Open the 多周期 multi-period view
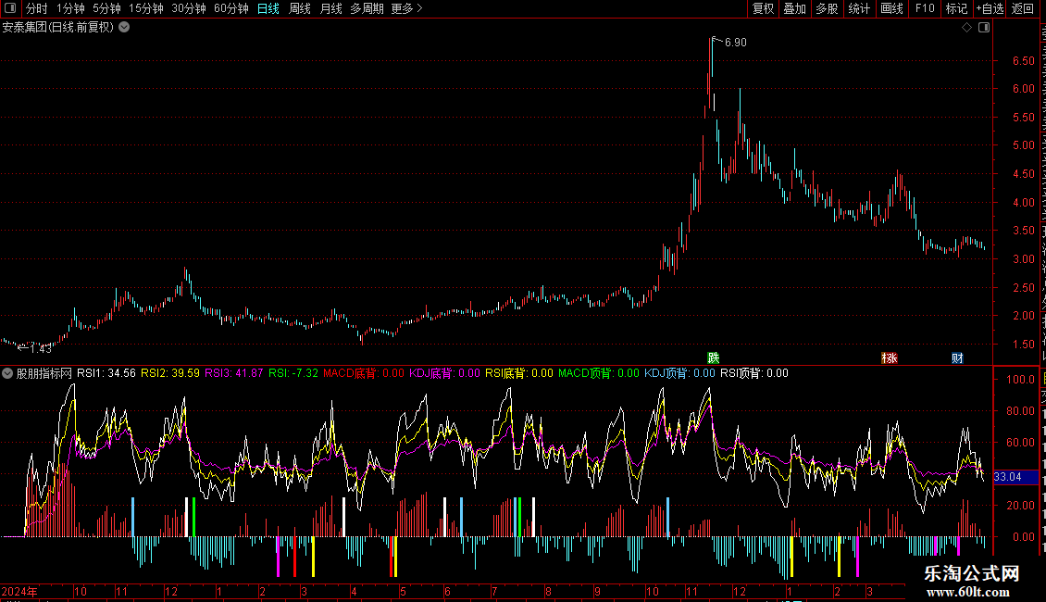This screenshot has height=602, width=1046. pyautogui.click(x=367, y=8)
